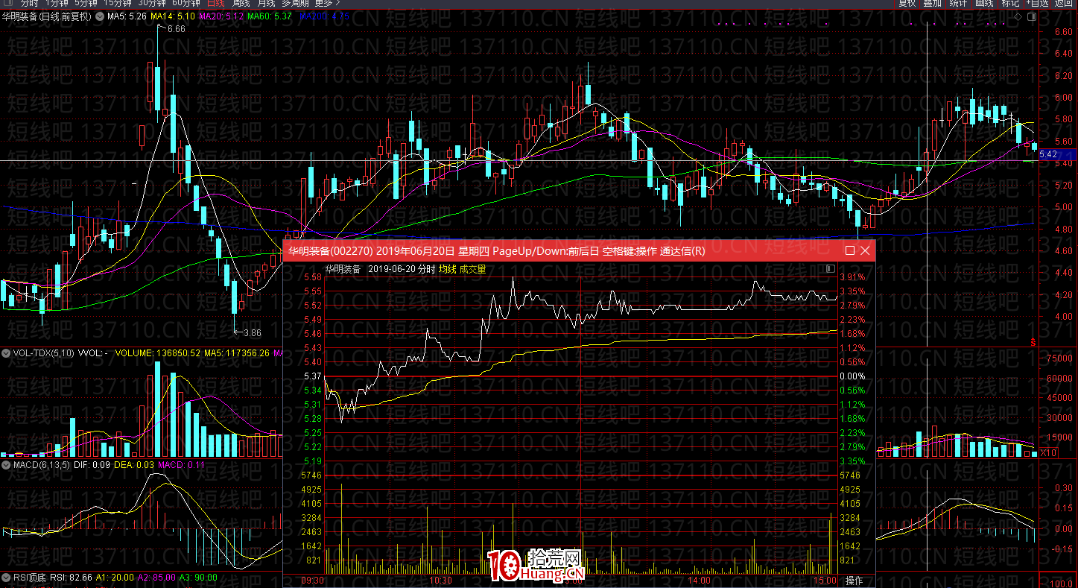
Task: Switch to the 周线 weekly chart tab
Action: click(x=241, y=4)
